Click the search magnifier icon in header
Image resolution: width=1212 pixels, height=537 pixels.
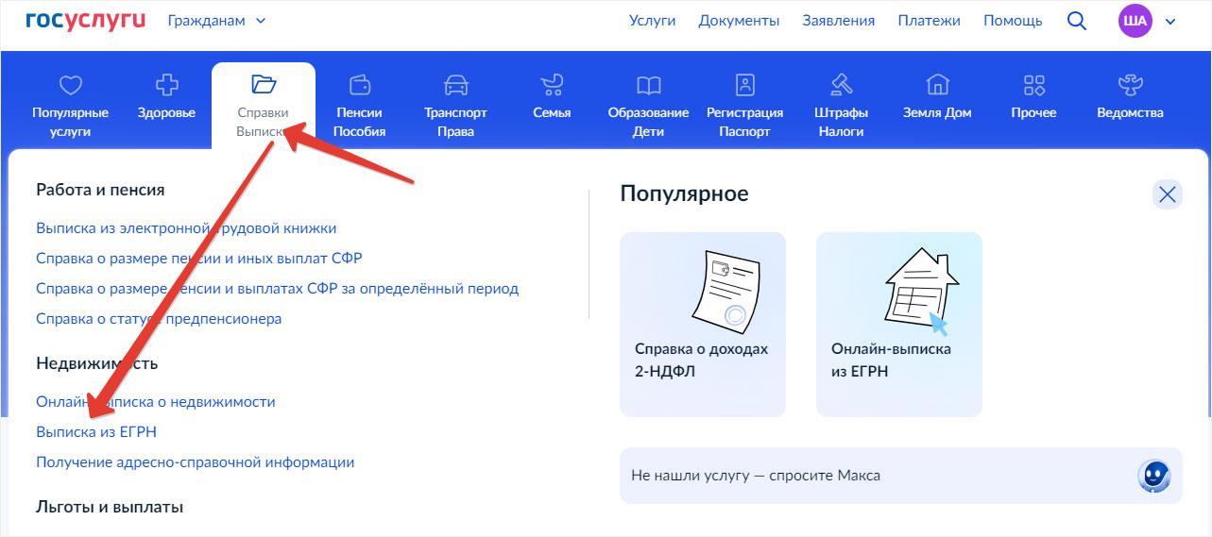point(1076,21)
